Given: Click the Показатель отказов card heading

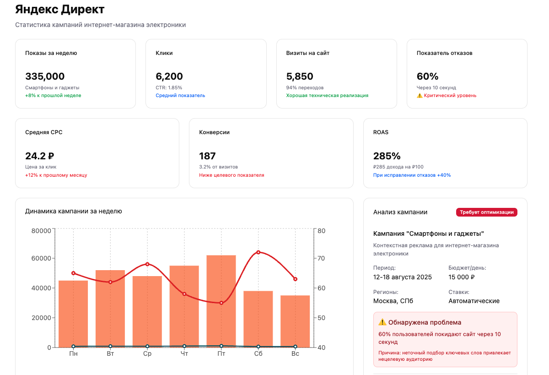Looking at the screenshot, I should coord(445,53).
